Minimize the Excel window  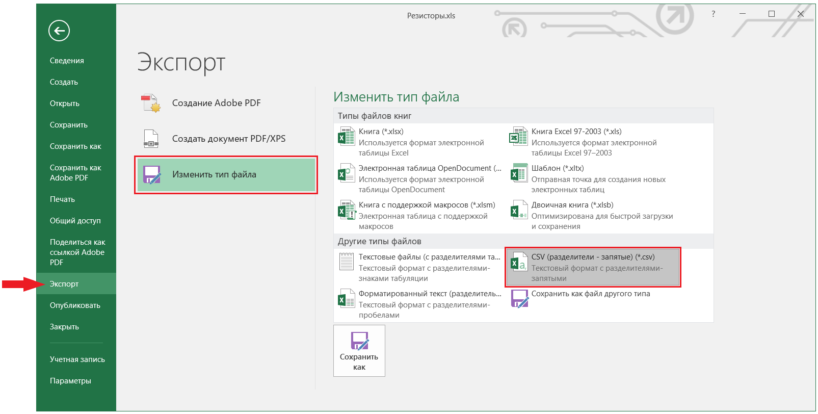743,14
